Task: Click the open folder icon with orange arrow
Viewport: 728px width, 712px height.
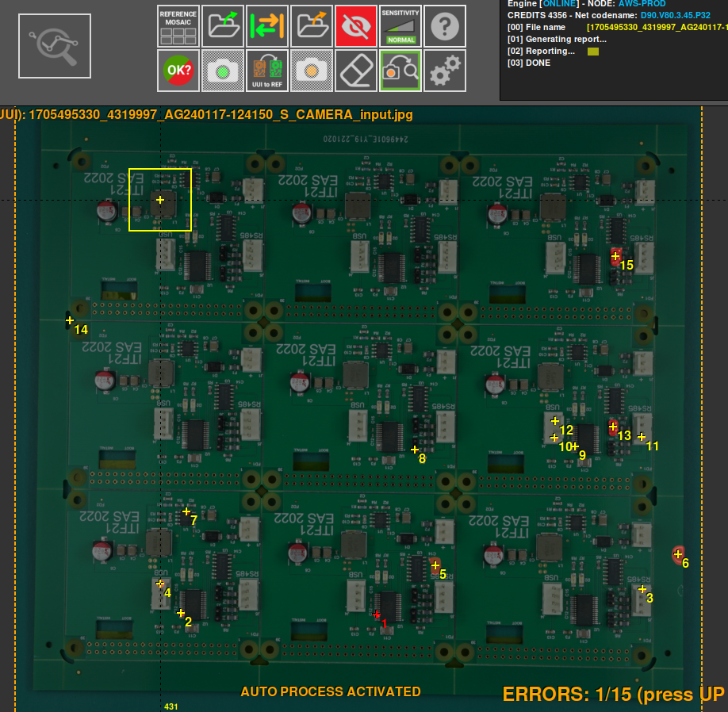Action: click(x=311, y=25)
